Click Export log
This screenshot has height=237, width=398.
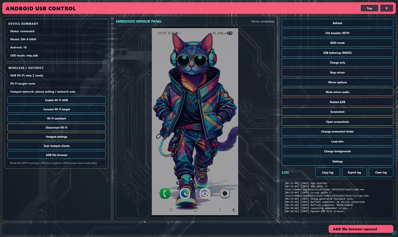[354, 172]
